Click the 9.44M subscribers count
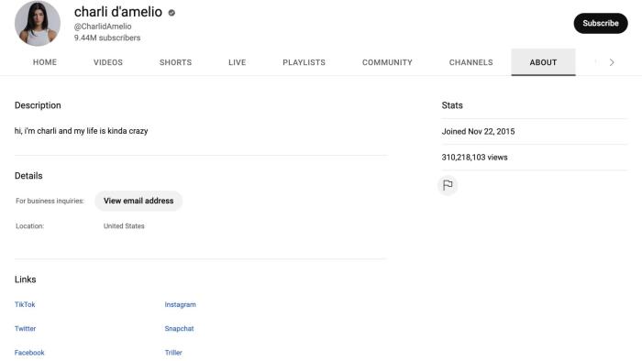 107,38
